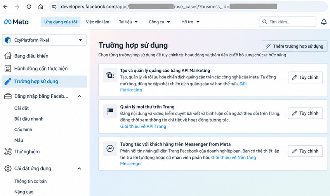The height and width of the screenshot is (196, 330).
Task: Open Thông tin cơ bản settings
Action: [31, 181]
